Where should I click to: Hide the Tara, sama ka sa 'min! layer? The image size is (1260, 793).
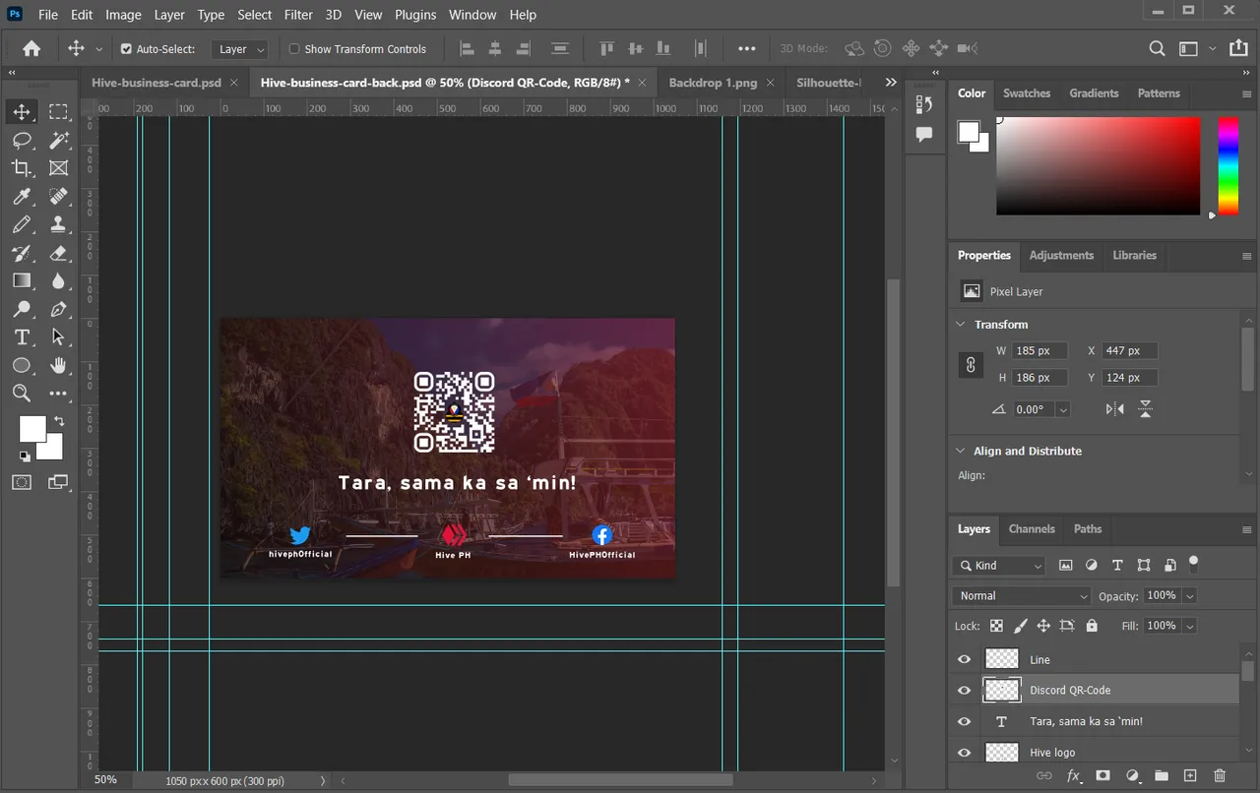[x=965, y=721]
